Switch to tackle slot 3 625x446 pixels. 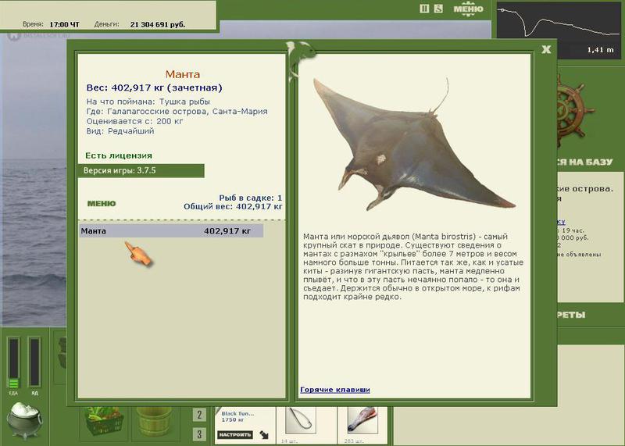pos(199,434)
